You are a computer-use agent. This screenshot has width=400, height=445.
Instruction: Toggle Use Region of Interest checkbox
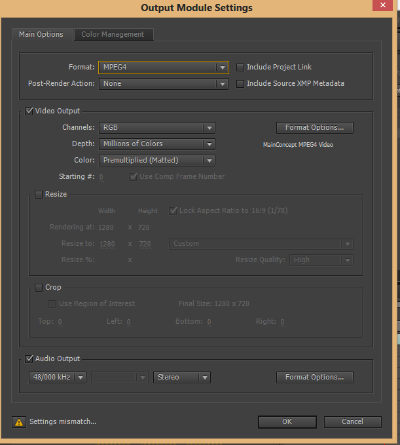[52, 304]
